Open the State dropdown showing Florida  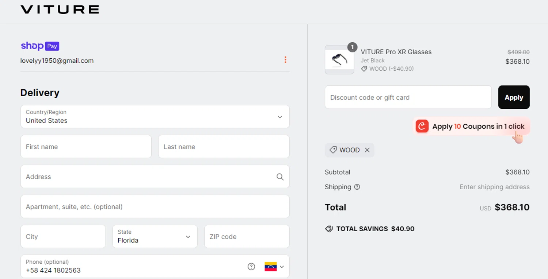pos(155,236)
